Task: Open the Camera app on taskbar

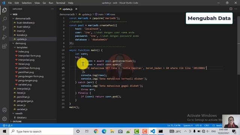Action: 120,131
